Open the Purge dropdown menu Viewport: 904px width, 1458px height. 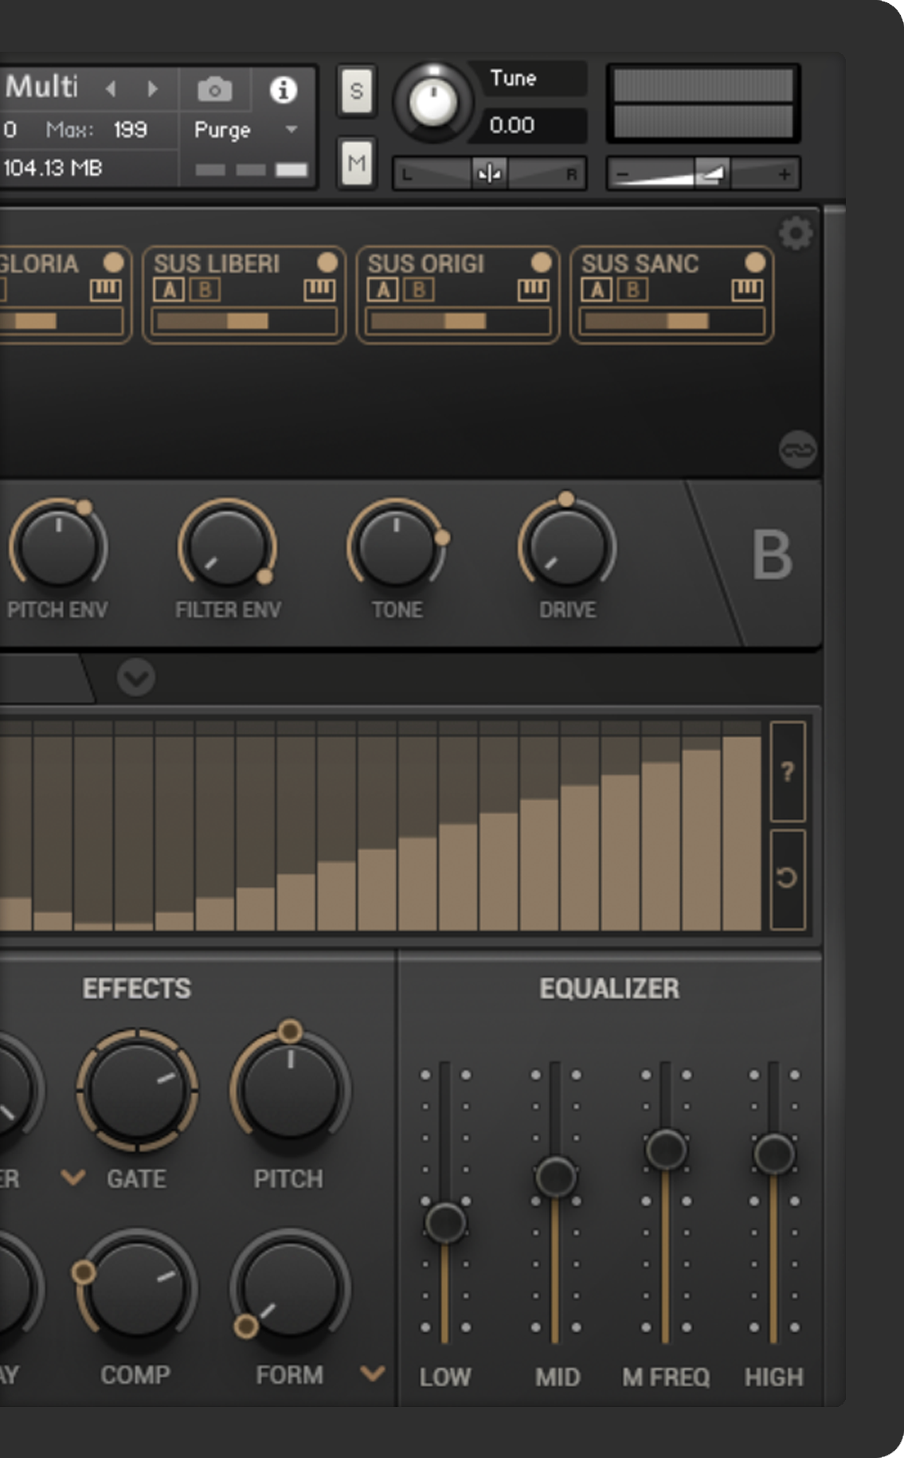[292, 129]
